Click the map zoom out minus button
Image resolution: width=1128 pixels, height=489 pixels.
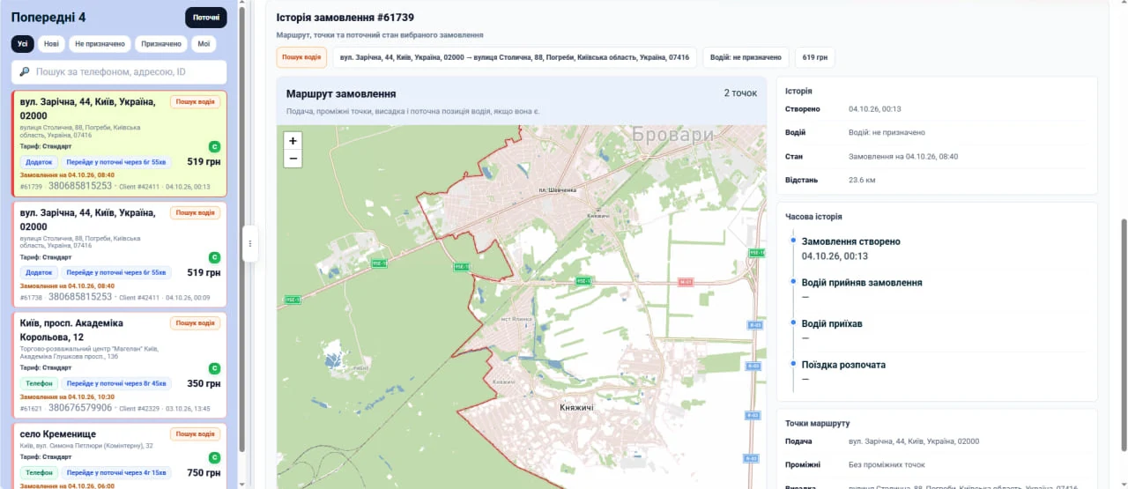[293, 159]
